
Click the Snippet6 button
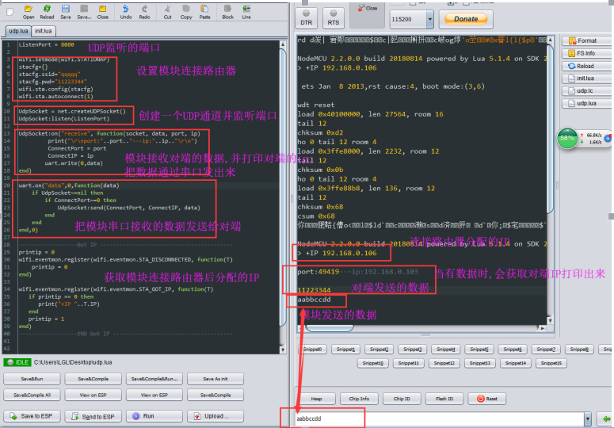[513, 349]
